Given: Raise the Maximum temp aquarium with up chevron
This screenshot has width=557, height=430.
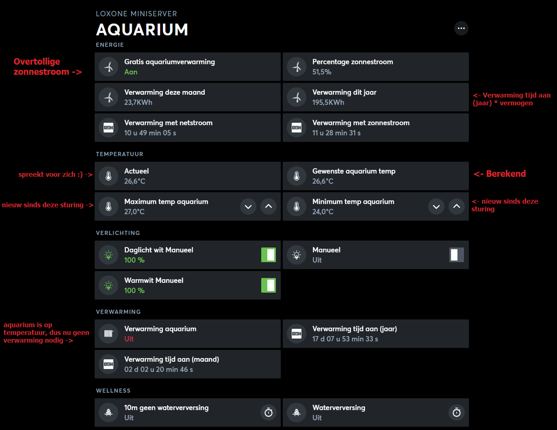Looking at the screenshot, I should 268,207.
